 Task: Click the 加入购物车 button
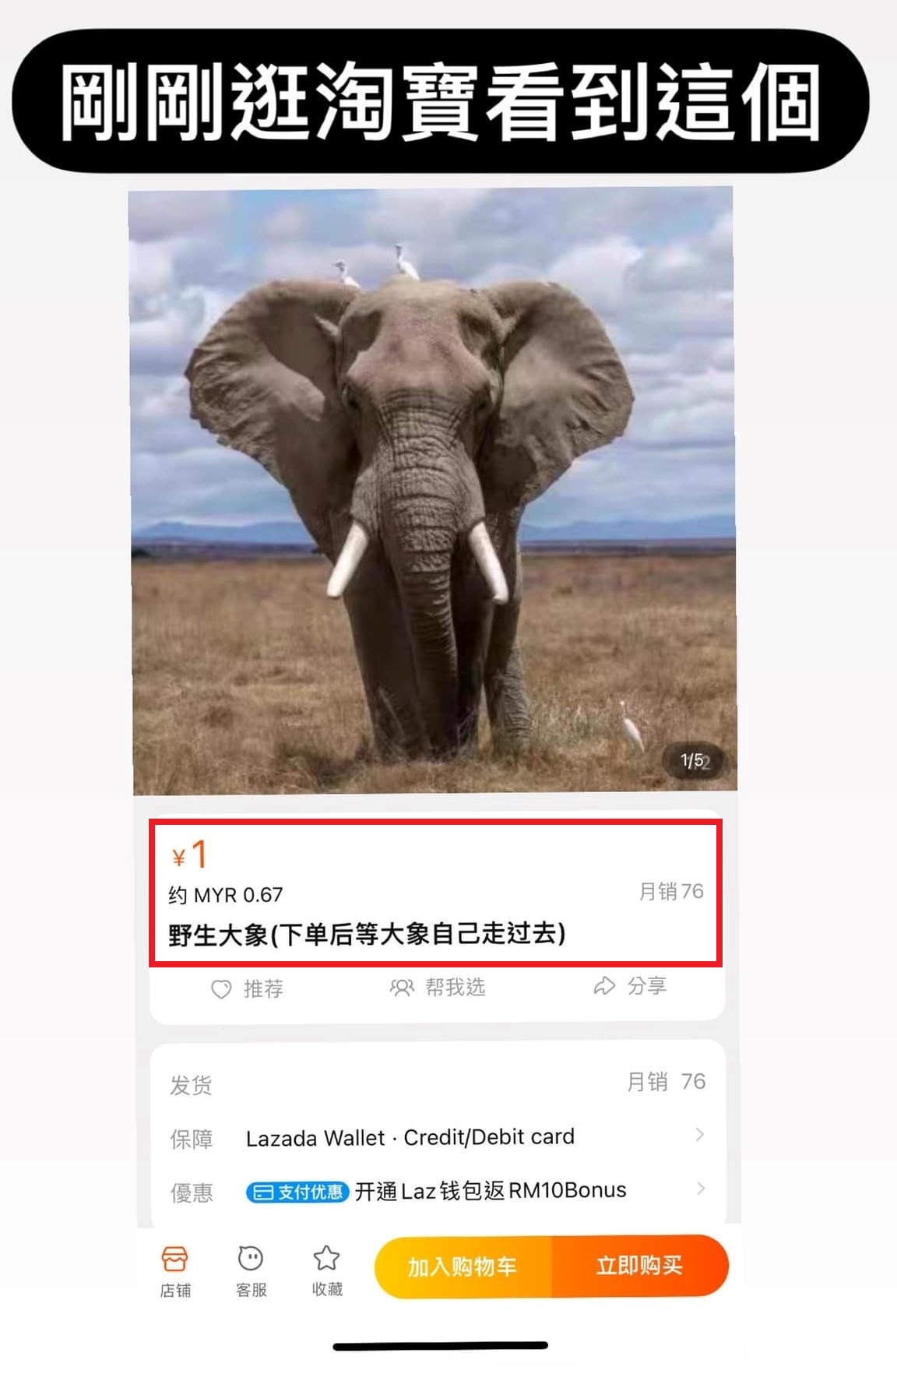463,1267
